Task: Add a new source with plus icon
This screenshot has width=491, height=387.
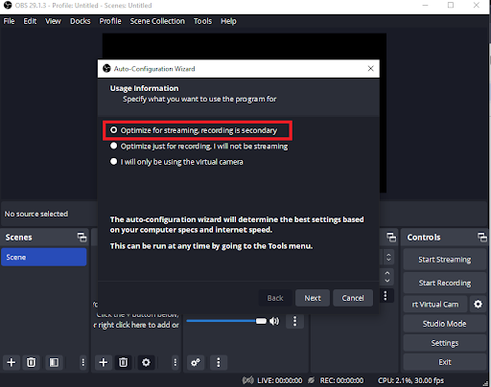Action: click(104, 362)
